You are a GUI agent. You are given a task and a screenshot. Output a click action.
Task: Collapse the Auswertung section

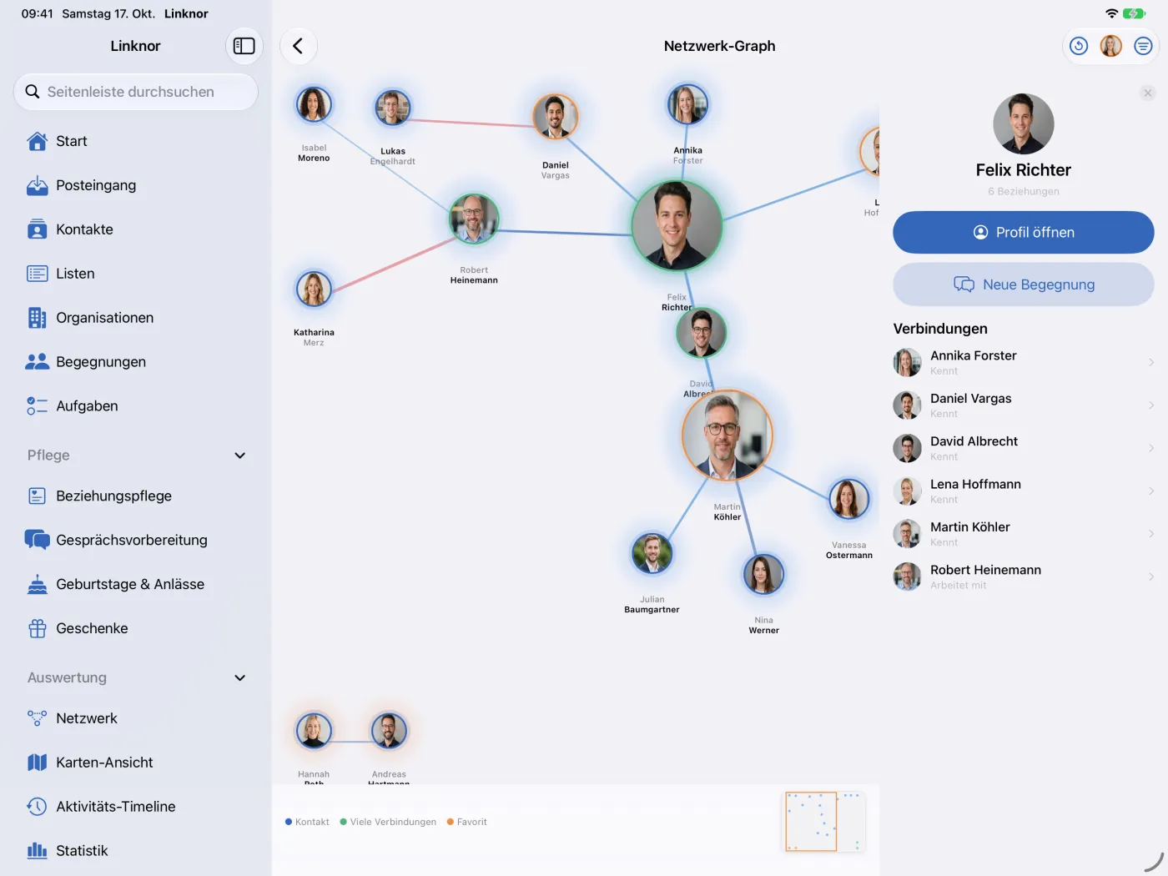pos(240,677)
